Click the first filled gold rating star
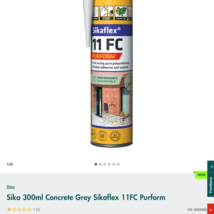Screen dimensions: 214x214 (9, 209)
